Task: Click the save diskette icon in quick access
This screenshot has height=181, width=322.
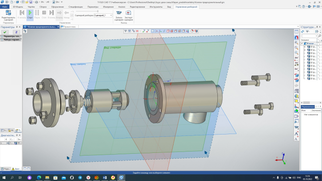Action: [x=31, y=2]
